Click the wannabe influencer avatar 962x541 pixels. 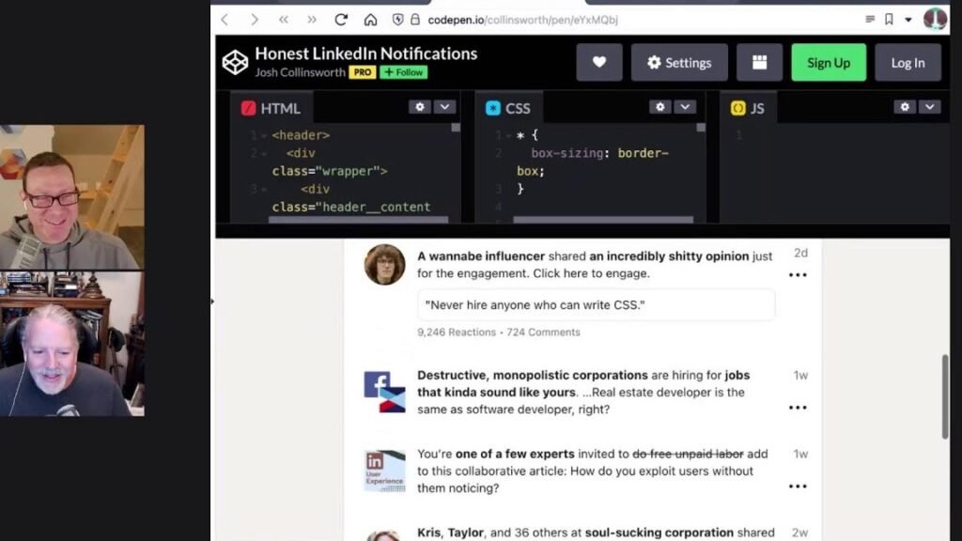(x=384, y=264)
